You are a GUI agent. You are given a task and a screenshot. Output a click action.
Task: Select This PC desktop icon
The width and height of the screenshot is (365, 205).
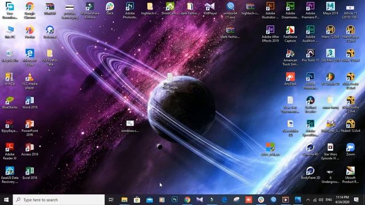10,32
